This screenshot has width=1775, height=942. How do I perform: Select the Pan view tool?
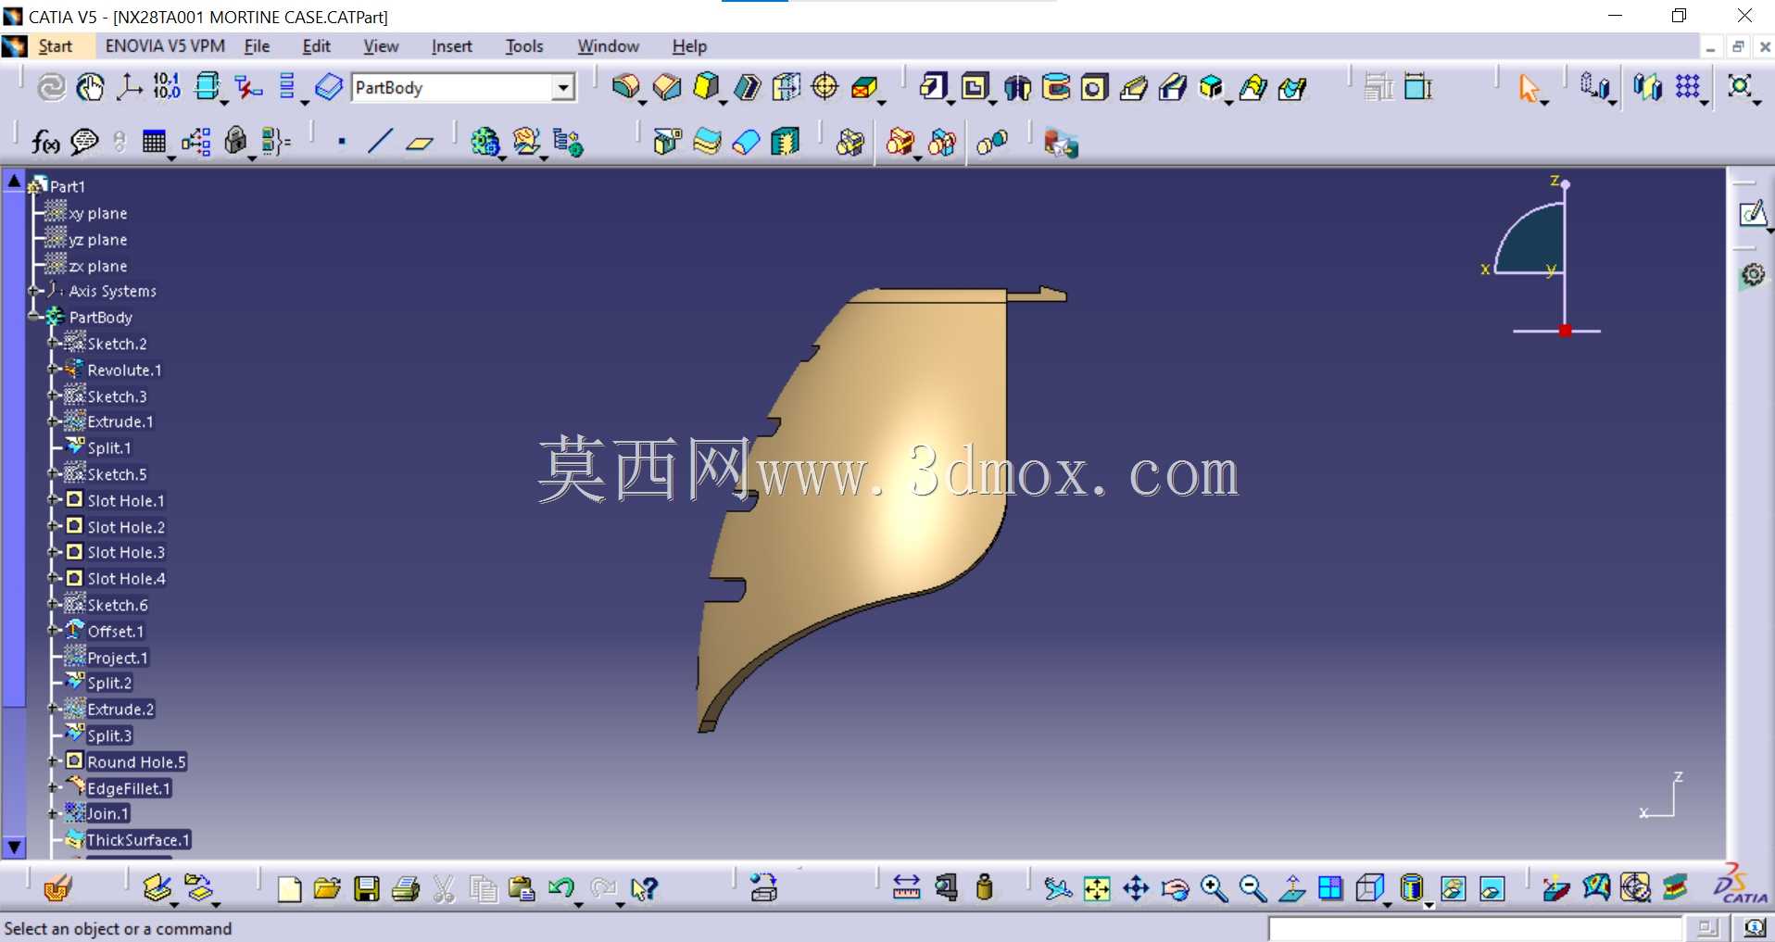pyautogui.click(x=1136, y=889)
